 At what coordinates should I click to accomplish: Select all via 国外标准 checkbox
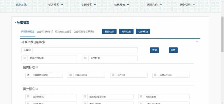37,89
